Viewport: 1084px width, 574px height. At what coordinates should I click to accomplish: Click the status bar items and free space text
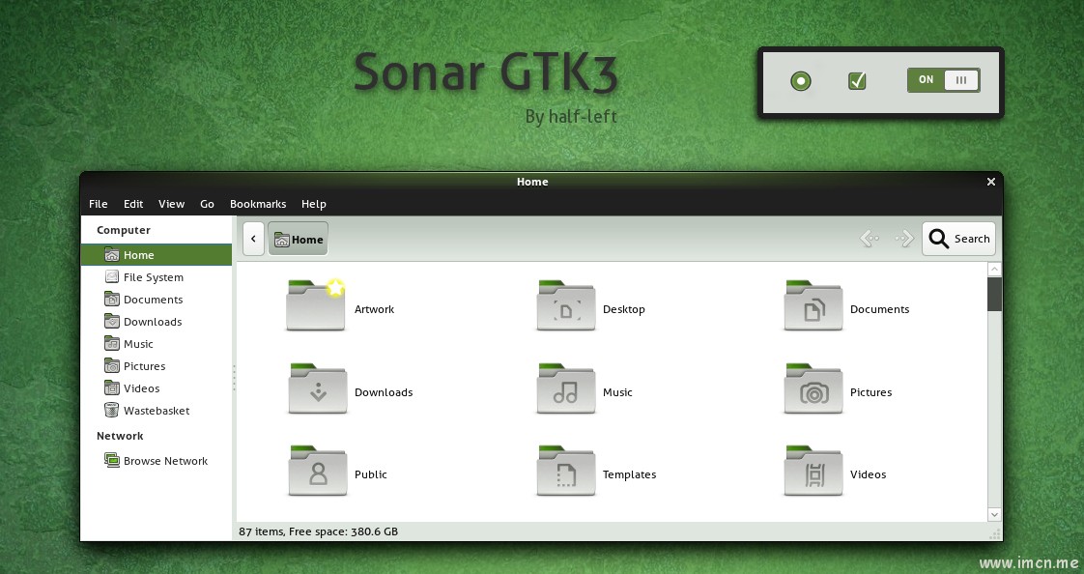[x=318, y=531]
